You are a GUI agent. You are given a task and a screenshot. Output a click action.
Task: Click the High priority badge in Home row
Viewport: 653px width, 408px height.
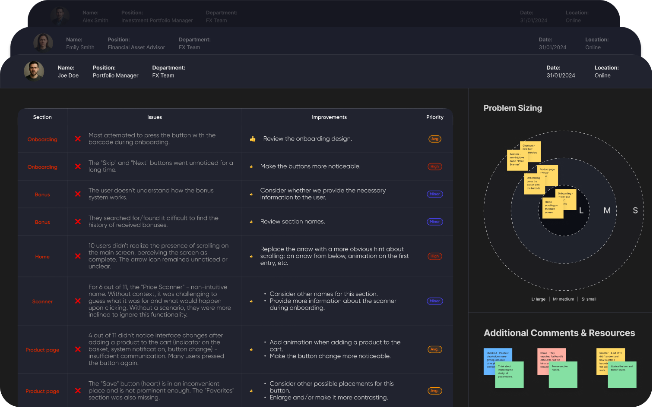pyautogui.click(x=434, y=256)
